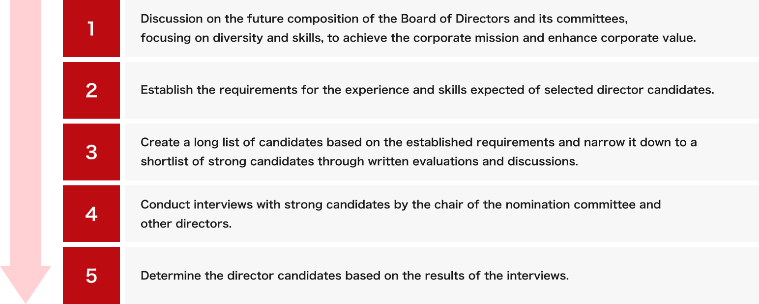Click 'shortlist of strong candidates' line
The image size is (759, 304).
tap(359, 162)
